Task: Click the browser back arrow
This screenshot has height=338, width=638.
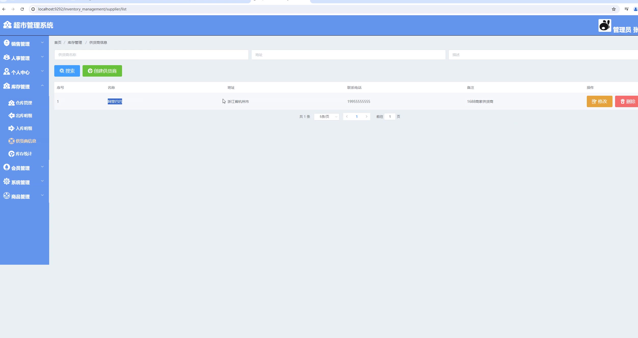Action: coord(4,9)
